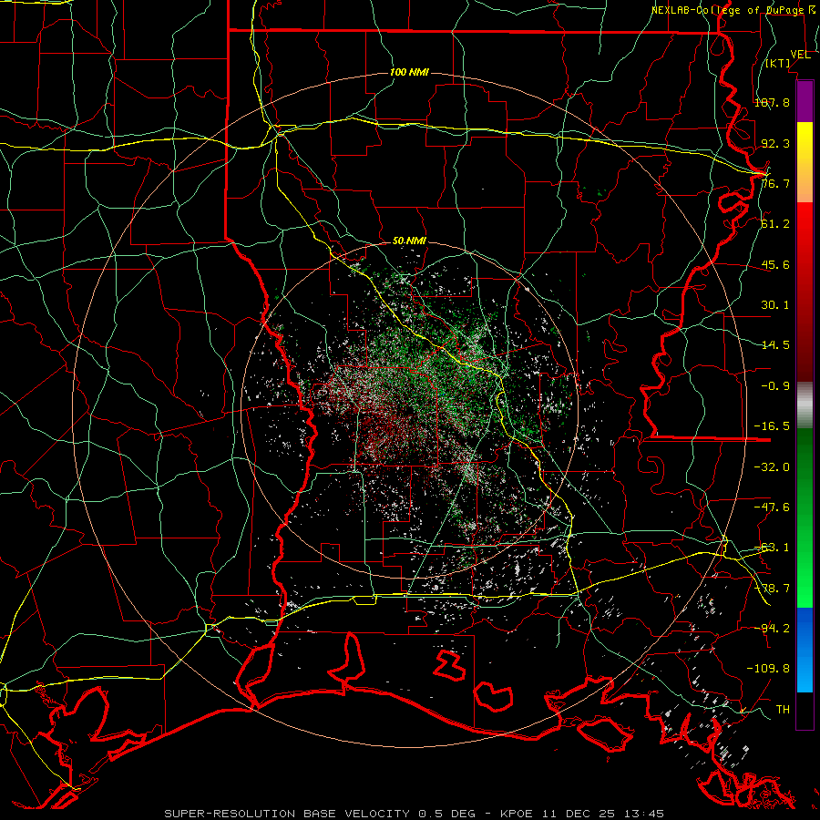Click the 76.7 value on velocity scale

tap(775, 183)
